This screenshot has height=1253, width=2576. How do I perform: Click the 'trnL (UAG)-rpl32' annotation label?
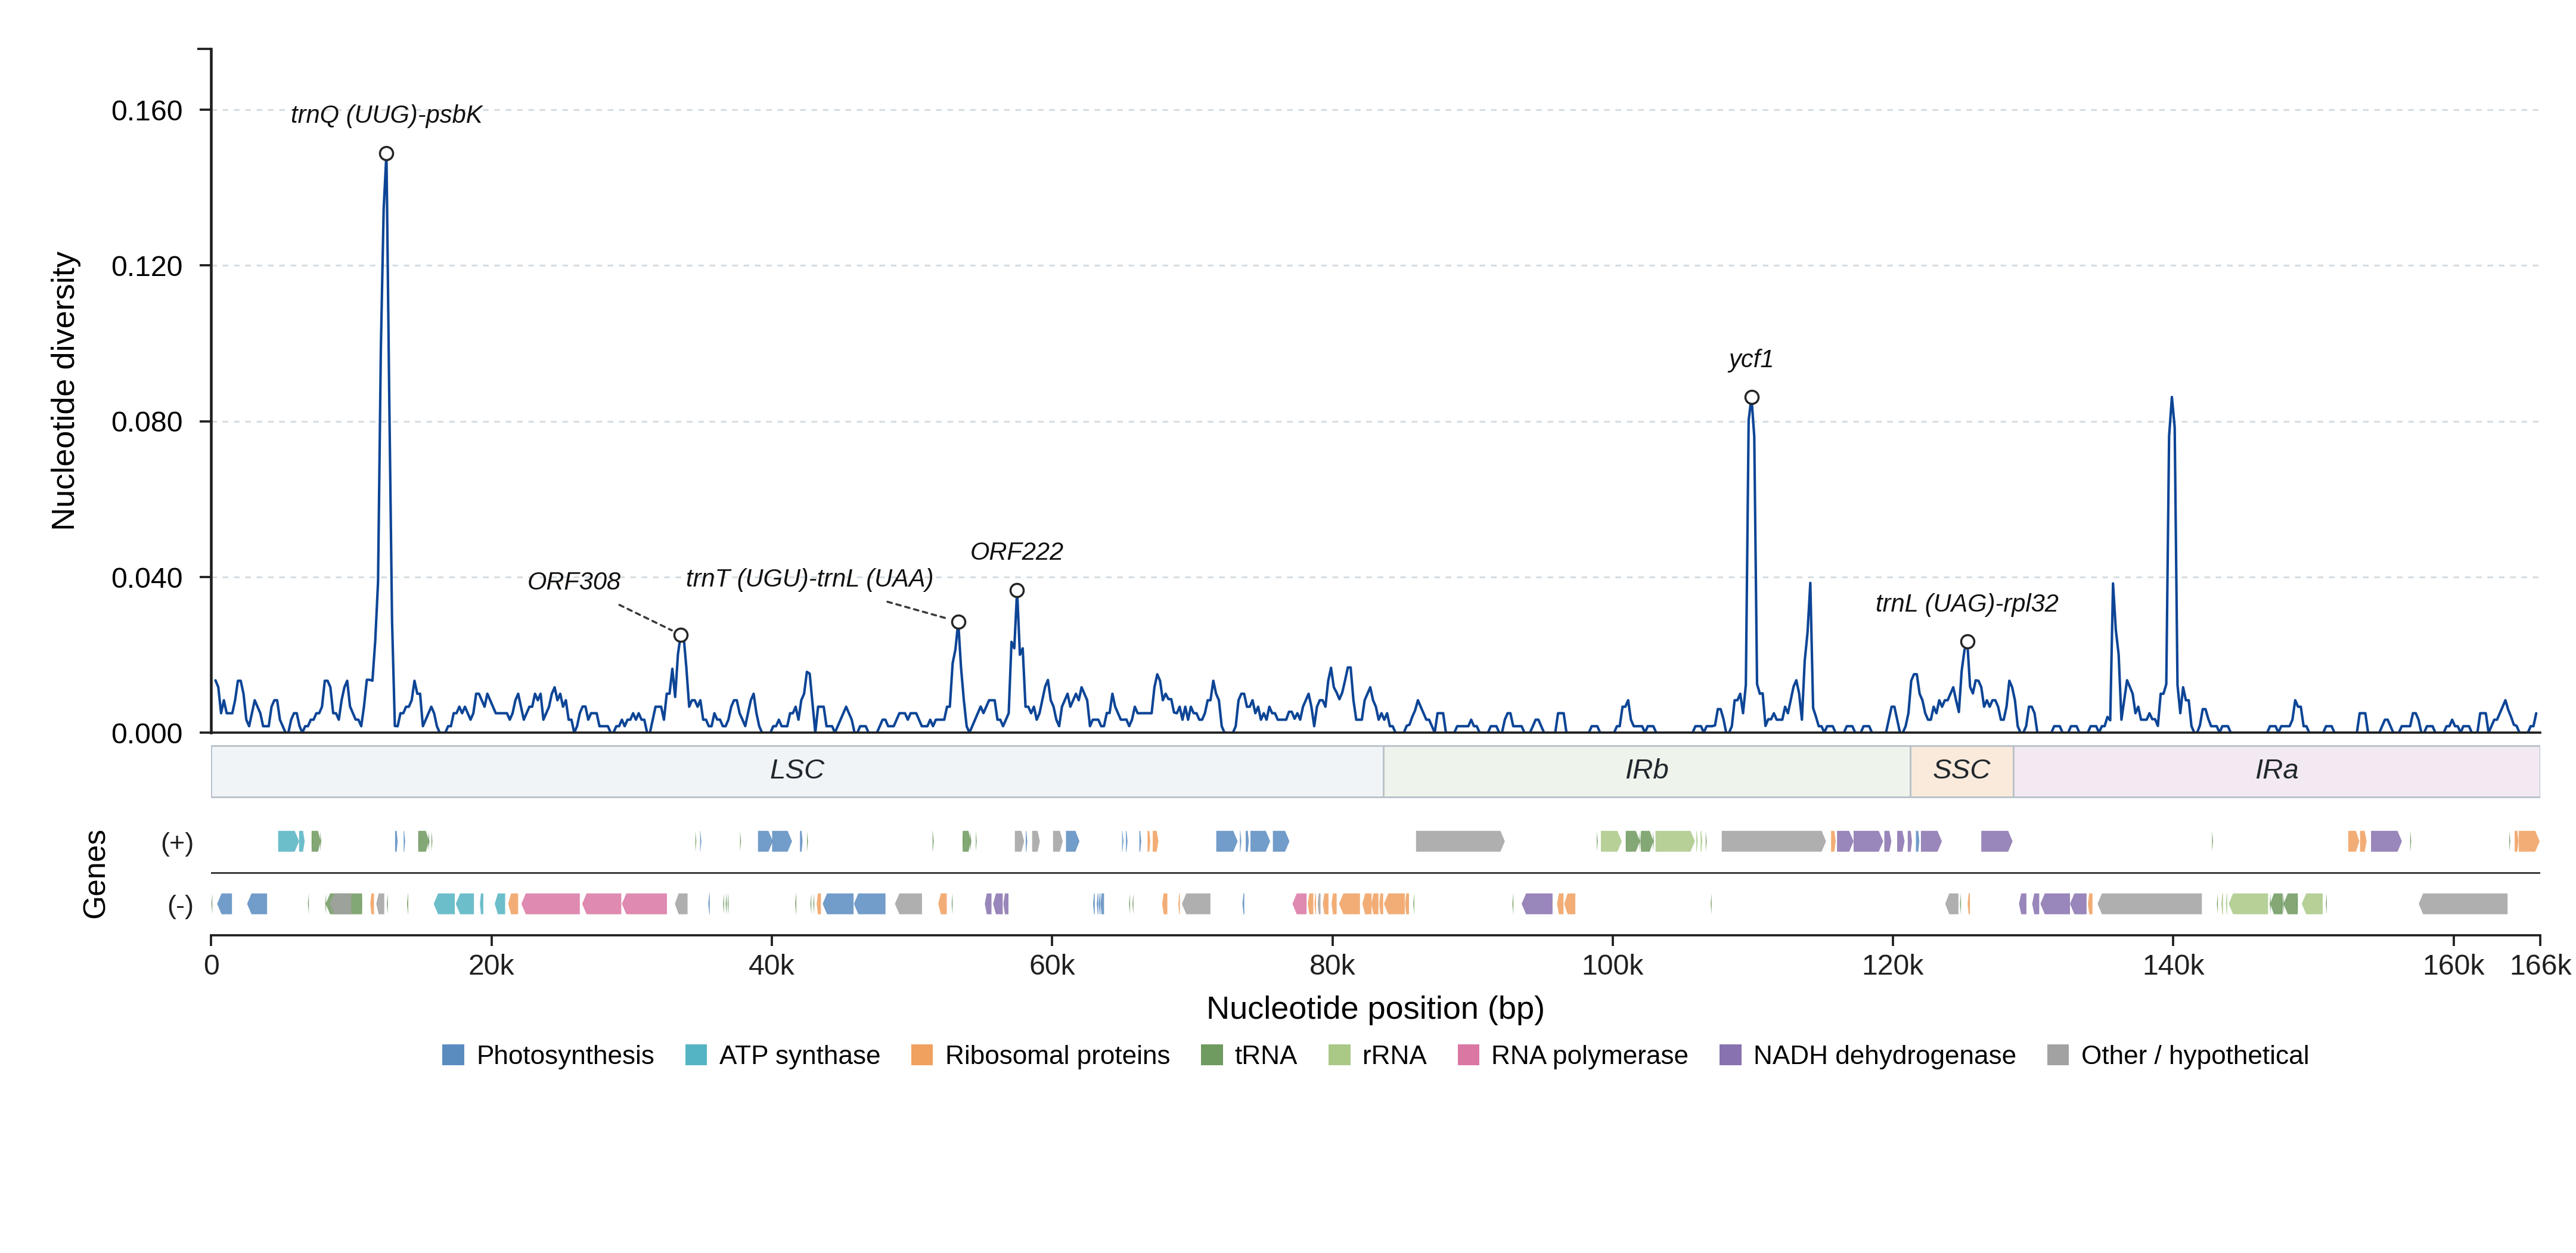point(1967,604)
